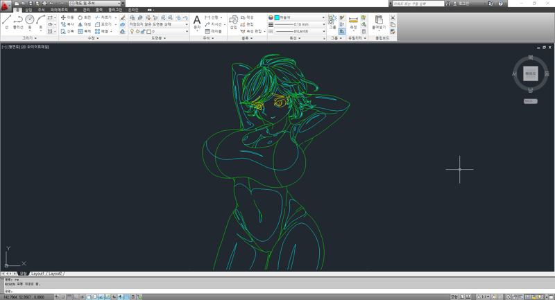Viewport: 555px width, 300px height.
Task: Switch to the Layout2 tab
Action: coord(55,274)
